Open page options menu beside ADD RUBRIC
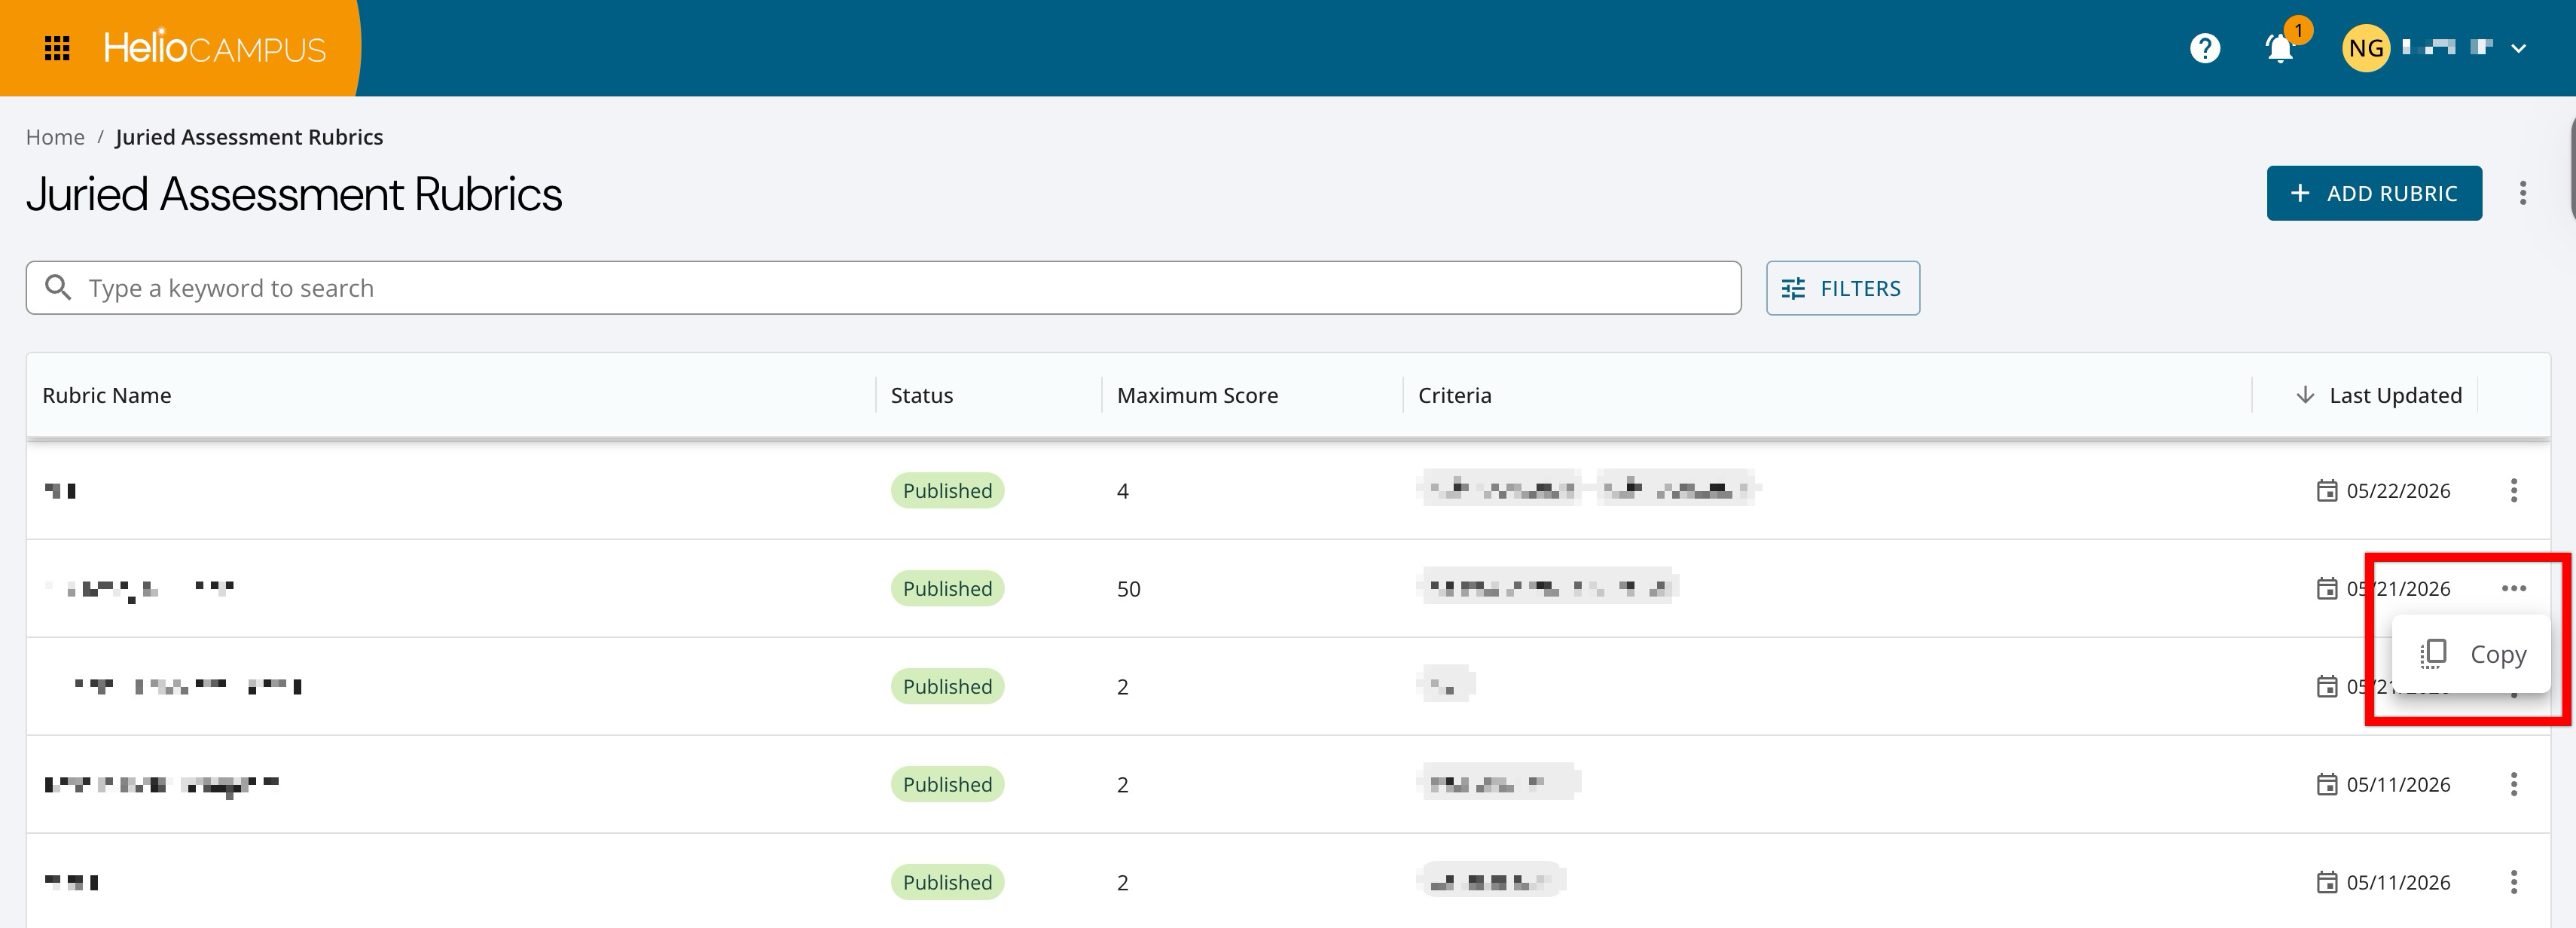Image resolution: width=2576 pixels, height=928 pixels. (2523, 193)
